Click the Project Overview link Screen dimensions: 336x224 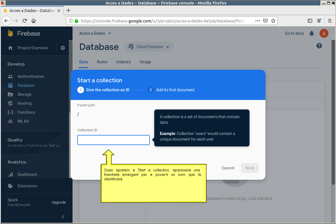point(33,48)
